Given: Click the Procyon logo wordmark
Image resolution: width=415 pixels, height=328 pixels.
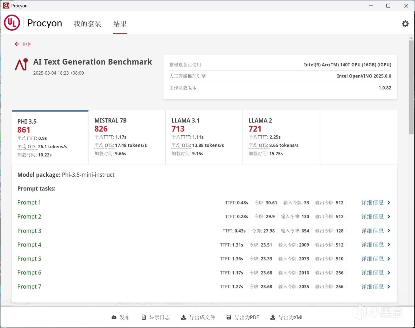Looking at the screenshot, I should click(x=44, y=23).
